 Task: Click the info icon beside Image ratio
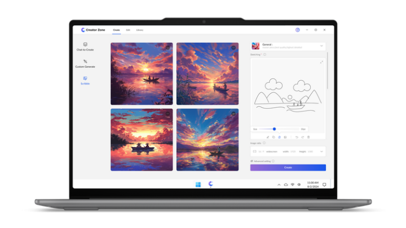(x=264, y=143)
